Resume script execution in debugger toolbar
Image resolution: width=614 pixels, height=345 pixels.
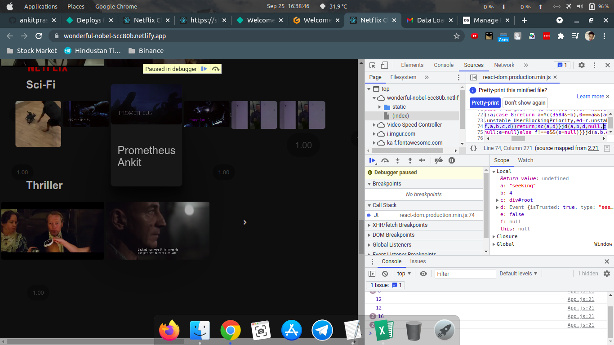coord(373,160)
